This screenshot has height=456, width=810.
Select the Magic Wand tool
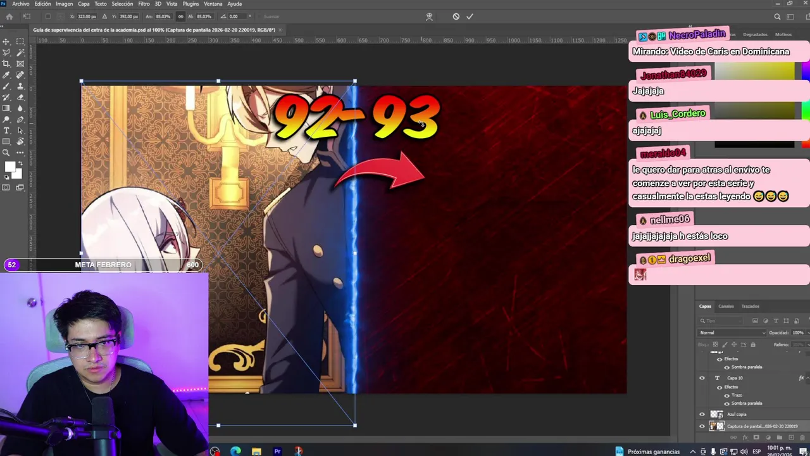[20, 53]
